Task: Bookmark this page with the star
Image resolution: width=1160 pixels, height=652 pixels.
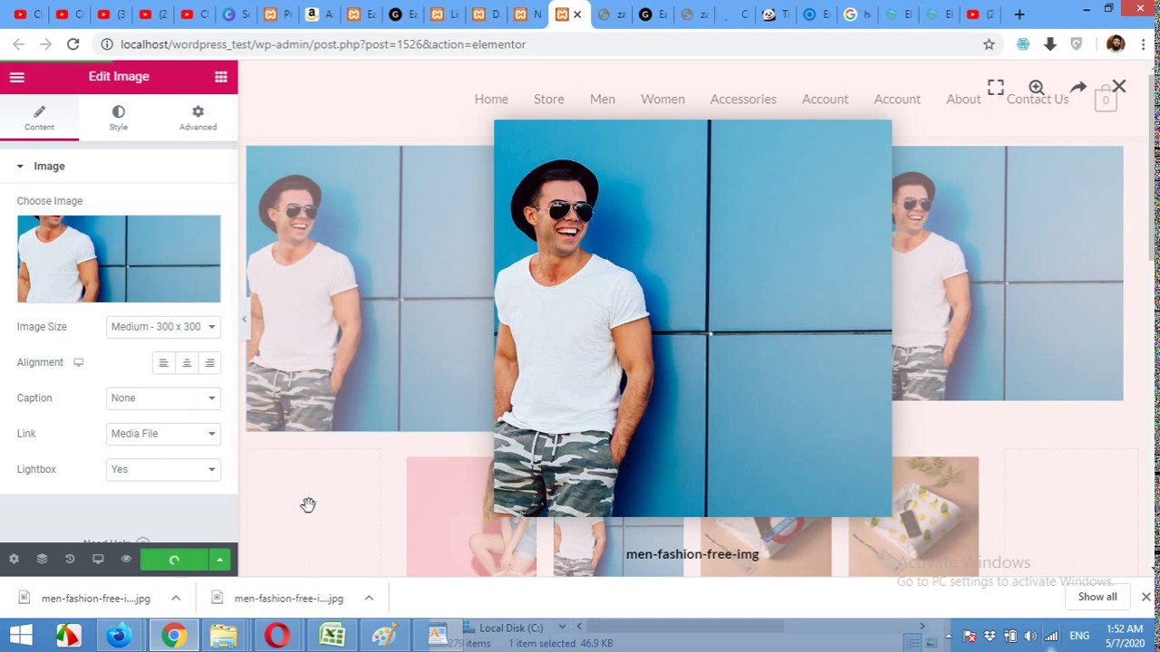Action: 989,44
